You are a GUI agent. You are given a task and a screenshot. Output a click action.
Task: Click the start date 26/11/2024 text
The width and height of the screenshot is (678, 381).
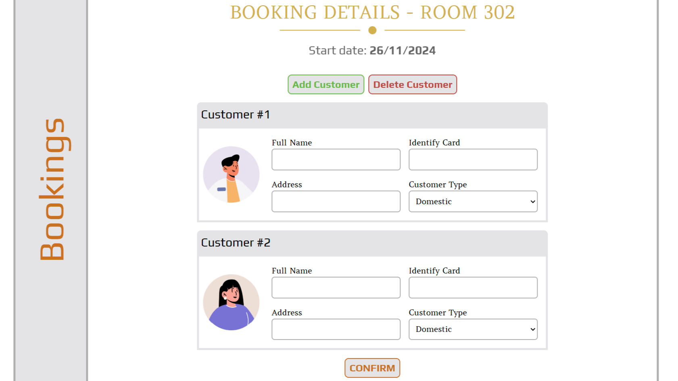(x=372, y=50)
